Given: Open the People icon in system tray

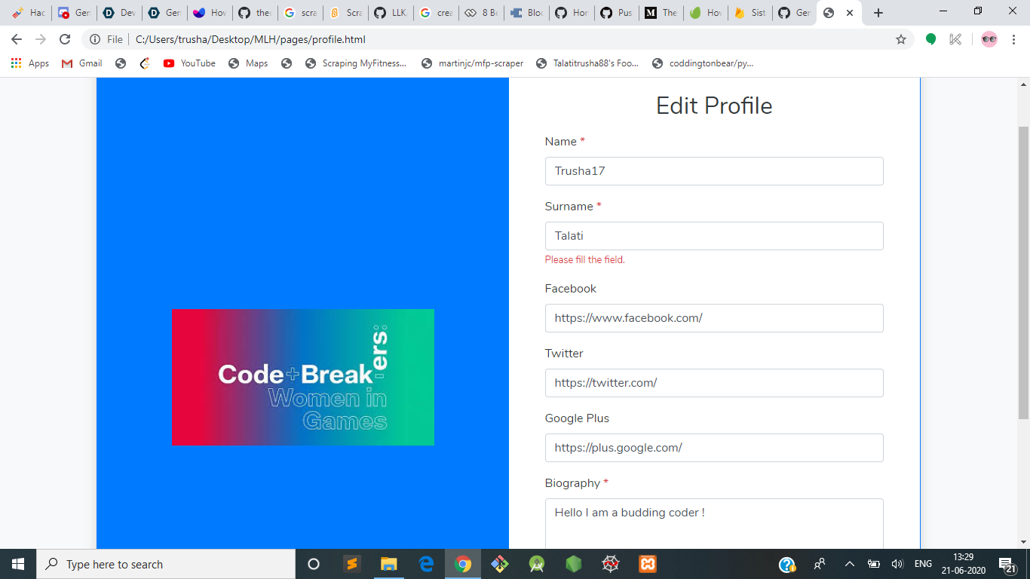Looking at the screenshot, I should tap(820, 564).
